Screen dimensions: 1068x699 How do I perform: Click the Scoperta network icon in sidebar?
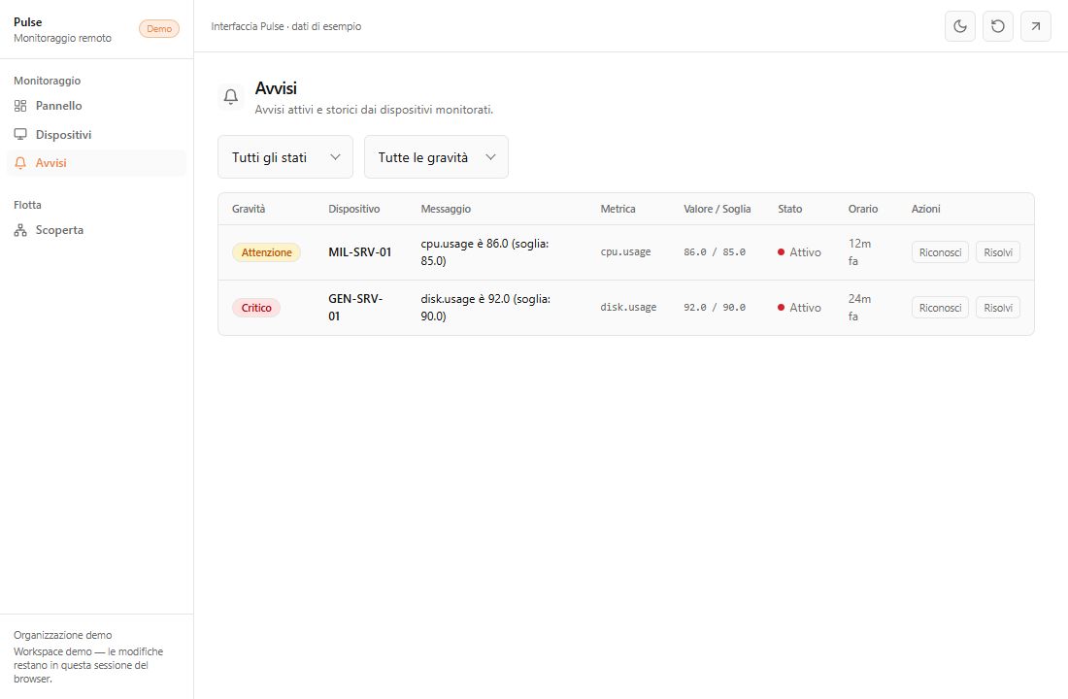(x=20, y=230)
